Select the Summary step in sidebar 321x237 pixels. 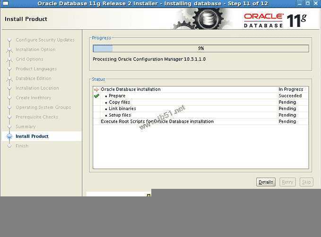pos(26,127)
